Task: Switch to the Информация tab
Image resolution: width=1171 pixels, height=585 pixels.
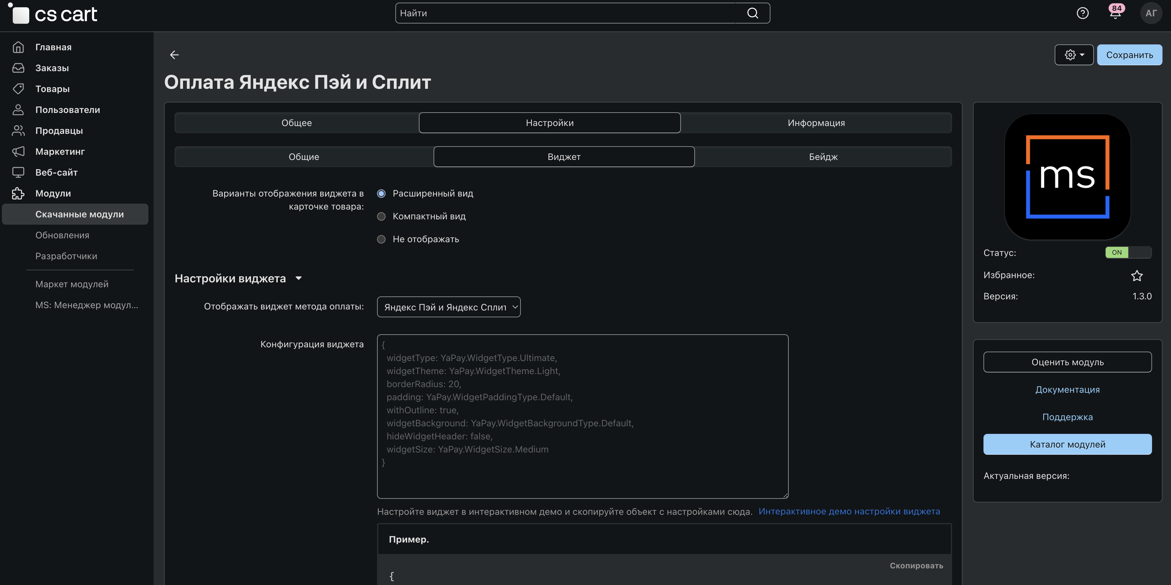Action: pyautogui.click(x=816, y=123)
